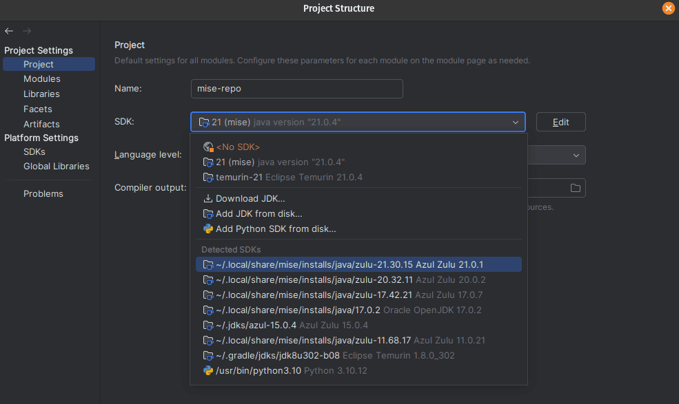The width and height of the screenshot is (679, 404).
Task: Click the SDK icon inside the SDK combo box
Action: tap(203, 122)
